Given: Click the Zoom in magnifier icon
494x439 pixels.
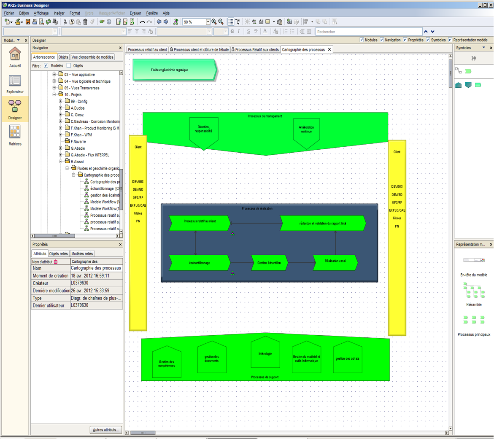Looking at the screenshot, I should [214, 22].
